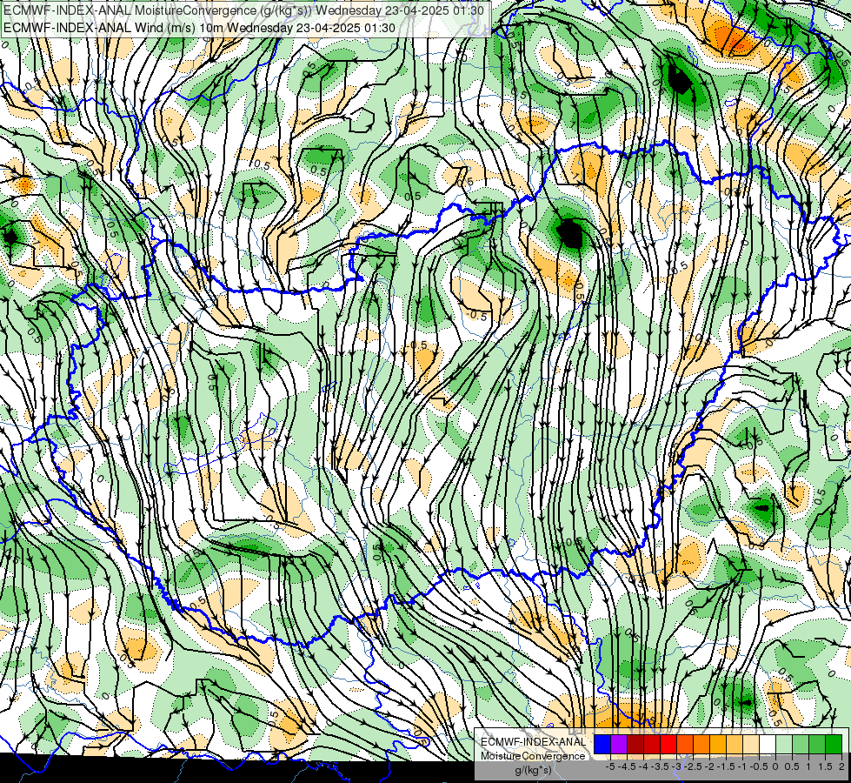The height and width of the screenshot is (783, 851).
Task: Choose the amber swatch from -2 to -1.5
Action: coord(718,744)
